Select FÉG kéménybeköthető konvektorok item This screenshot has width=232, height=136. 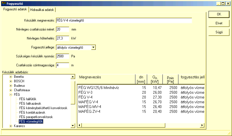[x=43, y=108]
